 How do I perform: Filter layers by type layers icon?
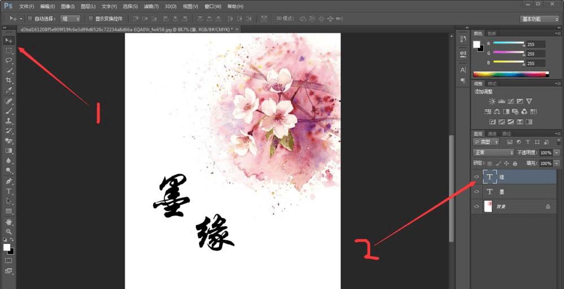528,142
